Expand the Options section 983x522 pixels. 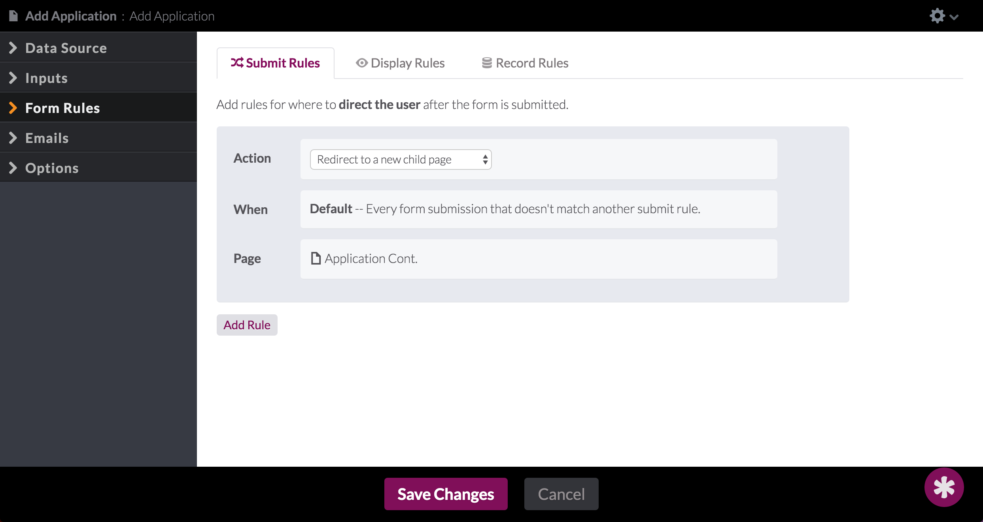(x=52, y=168)
